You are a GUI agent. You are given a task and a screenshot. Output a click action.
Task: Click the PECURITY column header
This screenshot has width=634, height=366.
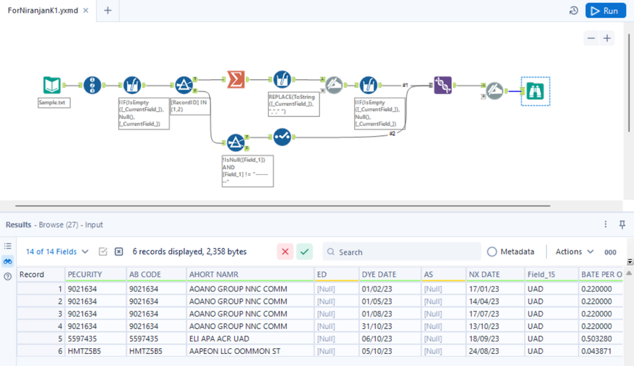coord(95,274)
